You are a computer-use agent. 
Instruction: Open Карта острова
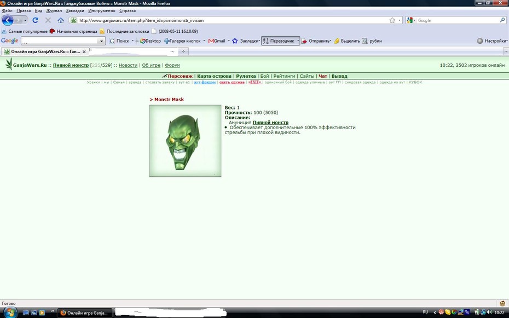(x=214, y=76)
